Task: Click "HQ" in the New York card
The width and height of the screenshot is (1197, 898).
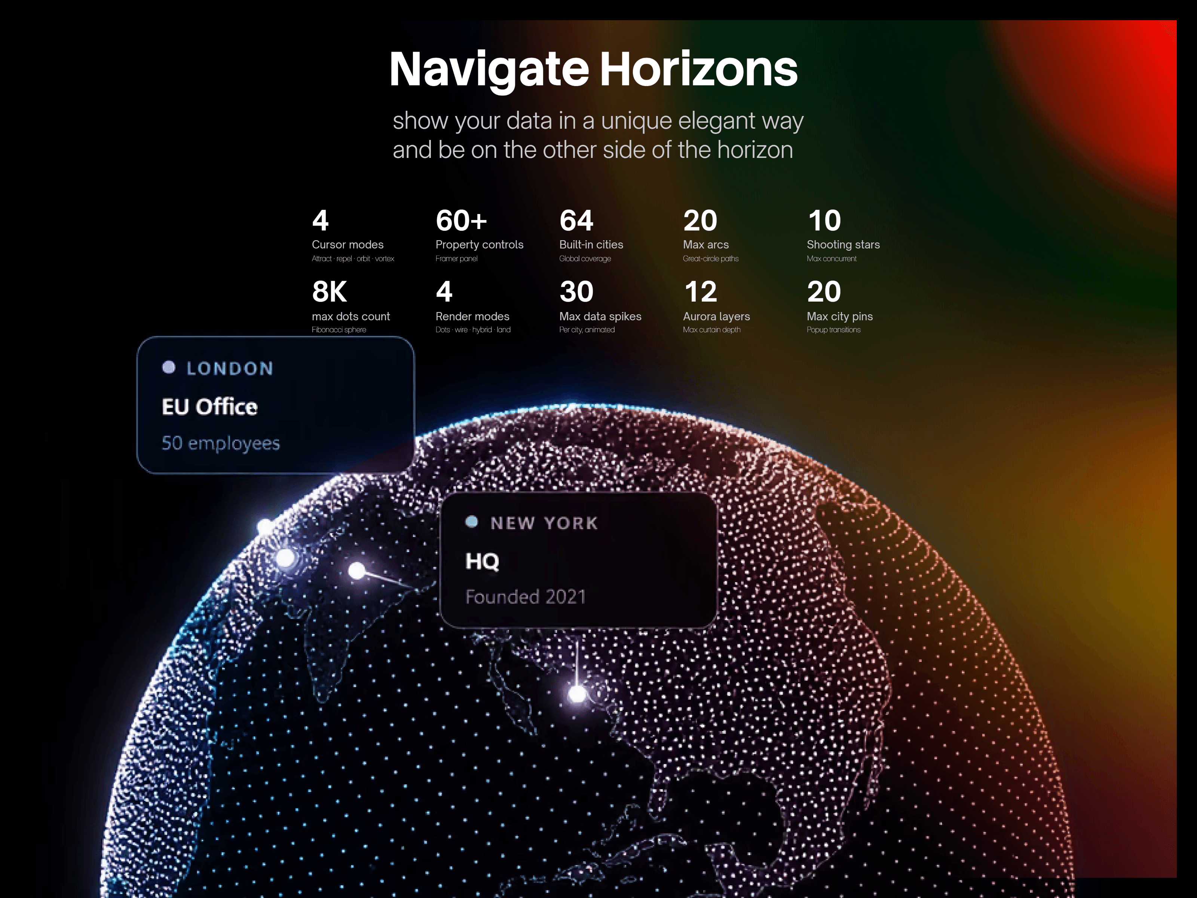Action: (482, 561)
